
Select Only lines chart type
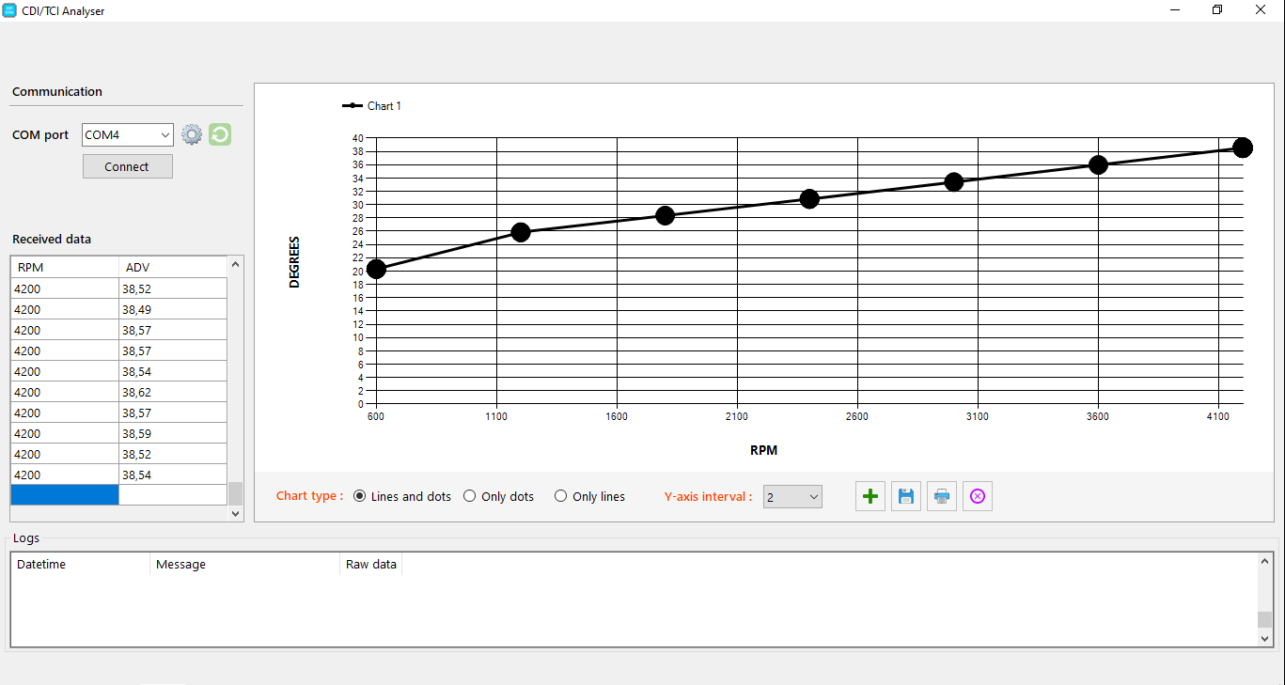pos(561,496)
